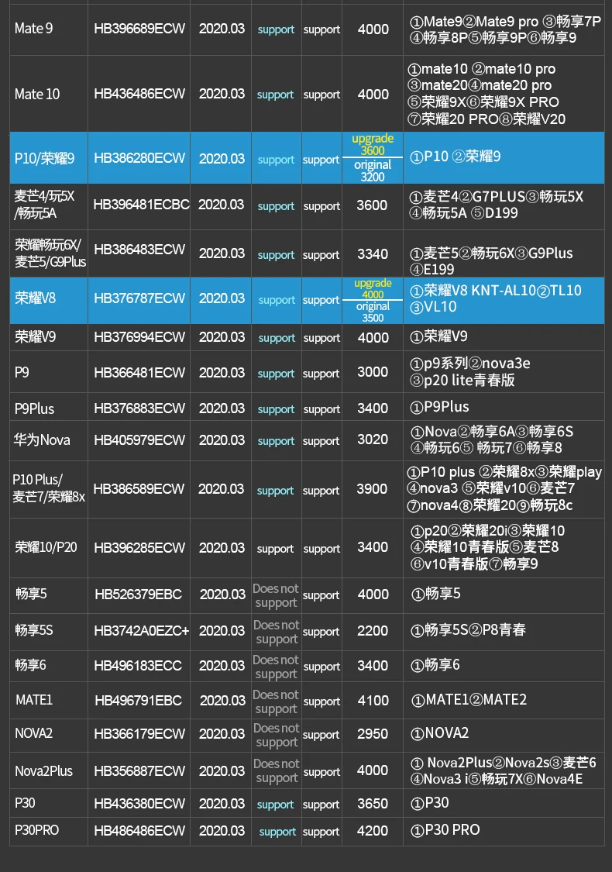Click battery code HB486486ECW

(x=139, y=831)
